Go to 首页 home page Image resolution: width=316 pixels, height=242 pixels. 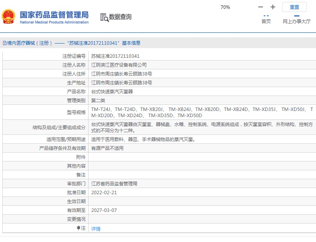point(266,21)
